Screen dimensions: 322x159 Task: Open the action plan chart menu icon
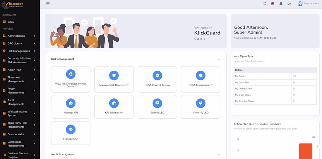click(x=314, y=137)
